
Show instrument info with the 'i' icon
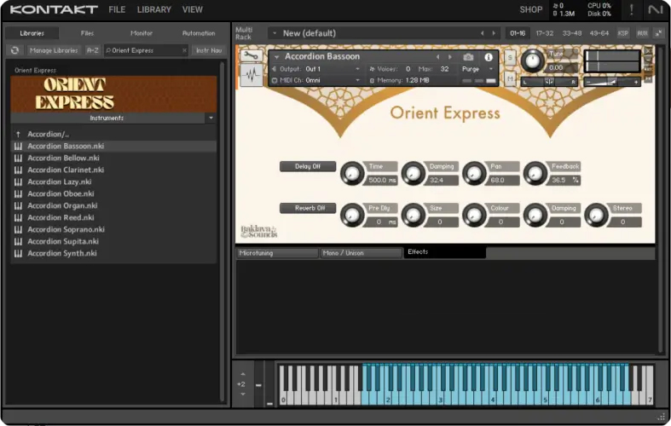(x=489, y=57)
